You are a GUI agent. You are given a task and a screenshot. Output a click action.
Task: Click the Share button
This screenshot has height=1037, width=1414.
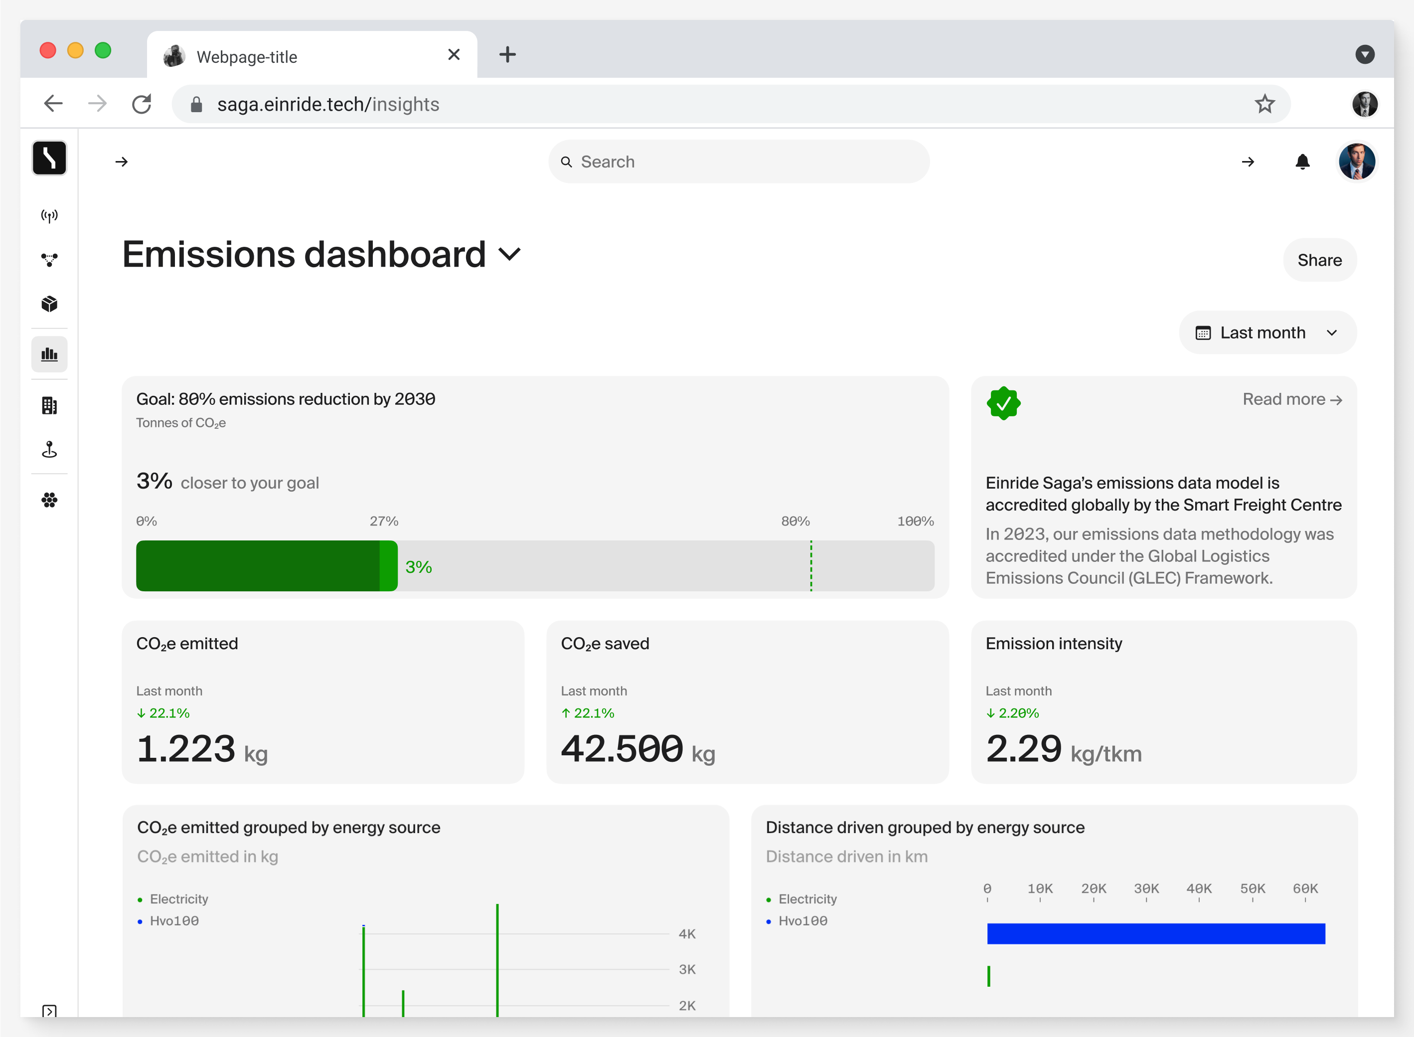click(1319, 260)
